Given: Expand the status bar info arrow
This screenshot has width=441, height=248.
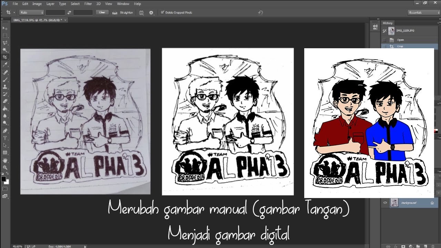Looking at the screenshot, I should coord(85,246).
